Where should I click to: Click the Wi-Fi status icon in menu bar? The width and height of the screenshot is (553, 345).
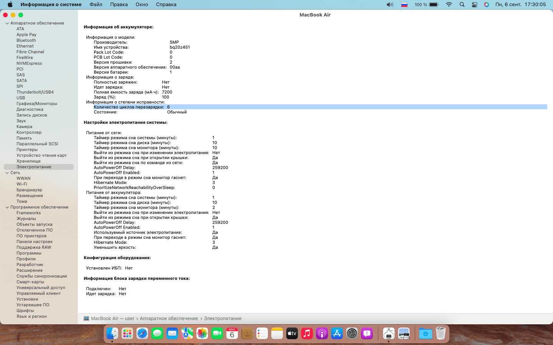click(x=449, y=5)
